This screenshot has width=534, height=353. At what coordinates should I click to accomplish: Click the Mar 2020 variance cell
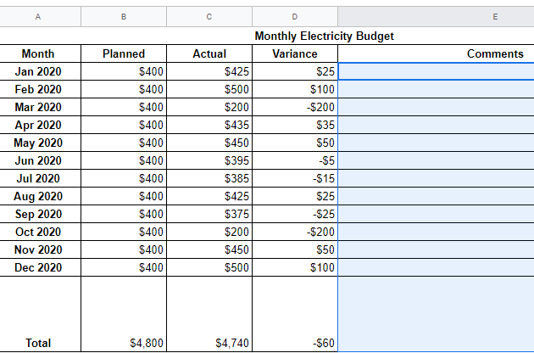(295, 107)
